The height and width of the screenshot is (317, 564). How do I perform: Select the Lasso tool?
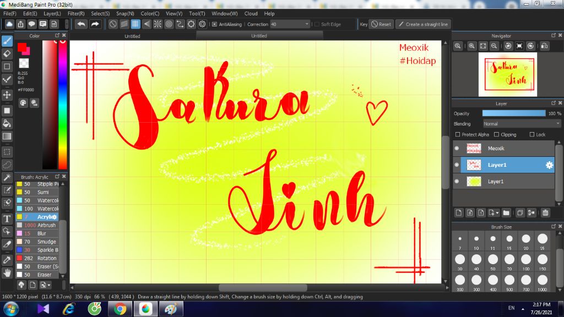pyautogui.click(x=7, y=165)
